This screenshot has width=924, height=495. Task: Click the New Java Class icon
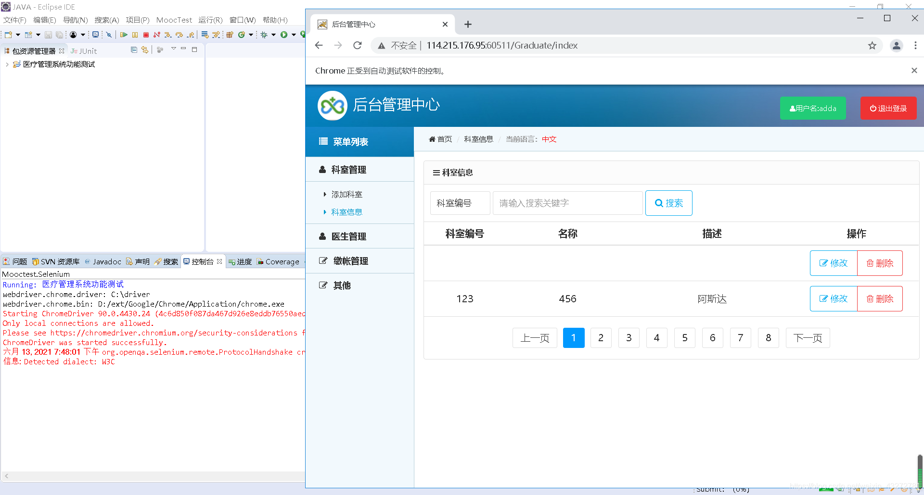[242, 35]
